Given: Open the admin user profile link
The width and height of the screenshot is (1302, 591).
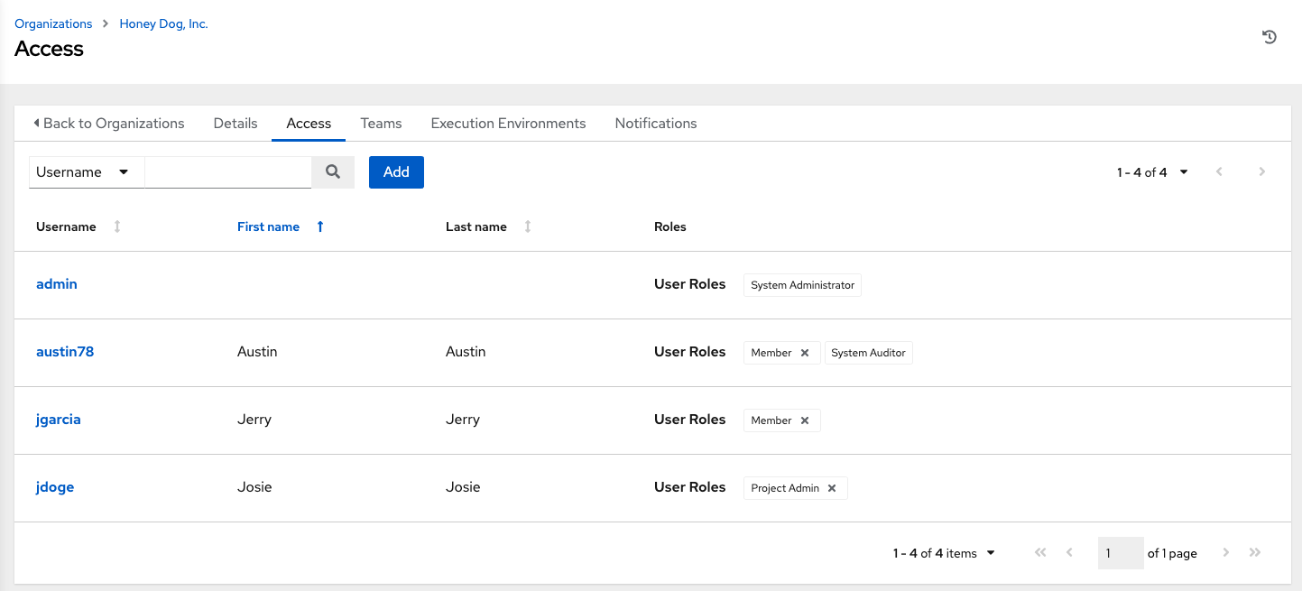Looking at the screenshot, I should tap(56, 283).
